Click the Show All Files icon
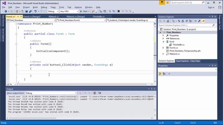Image resolution: width=223 pixels, height=125 pixels. click(191, 21)
